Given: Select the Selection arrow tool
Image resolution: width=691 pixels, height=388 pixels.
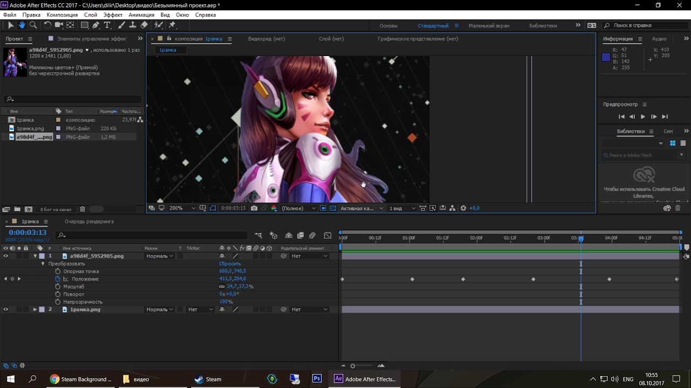Looking at the screenshot, I should [x=11, y=25].
